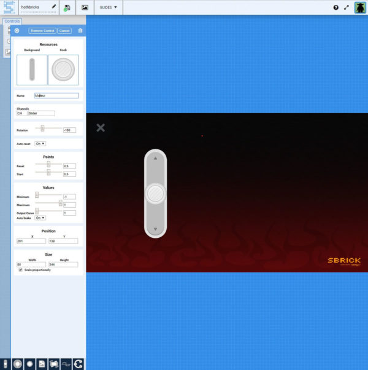Switch to the Controls tab
Viewport: 368px width, 370px height.
(x=12, y=21)
